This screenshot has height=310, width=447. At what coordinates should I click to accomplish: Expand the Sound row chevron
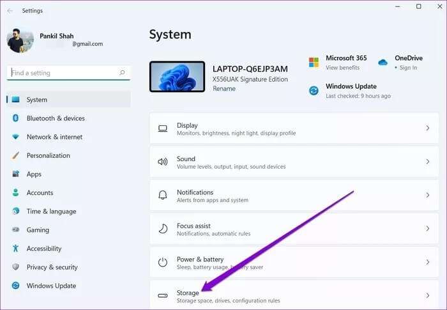click(428, 162)
